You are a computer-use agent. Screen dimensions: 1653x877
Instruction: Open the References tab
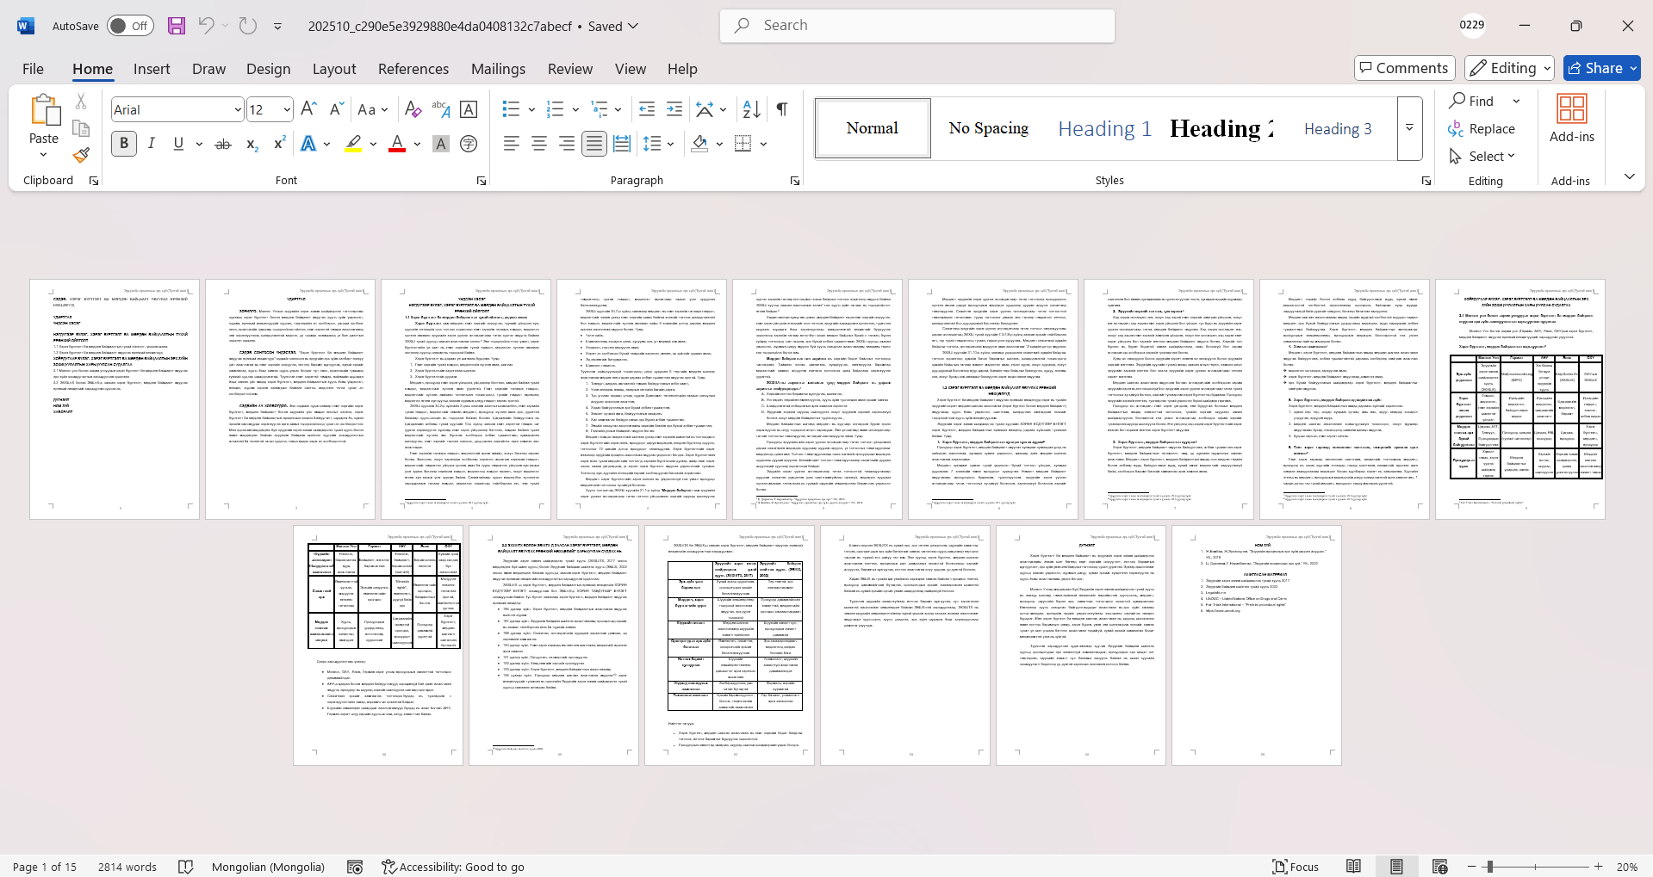pos(413,69)
